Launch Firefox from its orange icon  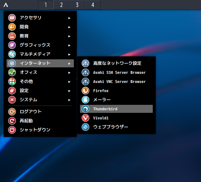point(86,91)
